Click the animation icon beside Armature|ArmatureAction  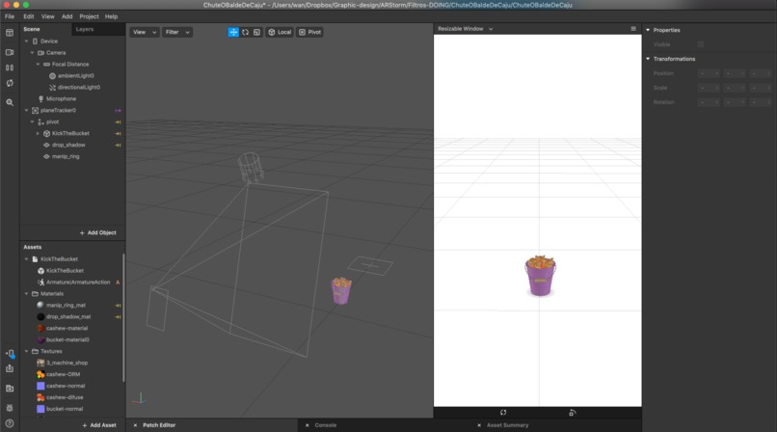(x=40, y=283)
